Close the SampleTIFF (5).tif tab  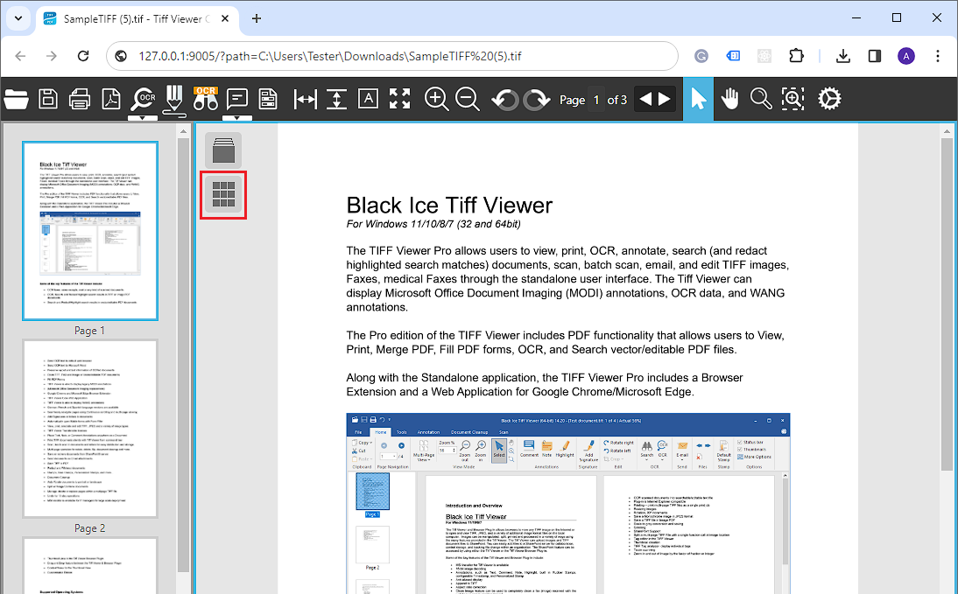pos(225,19)
